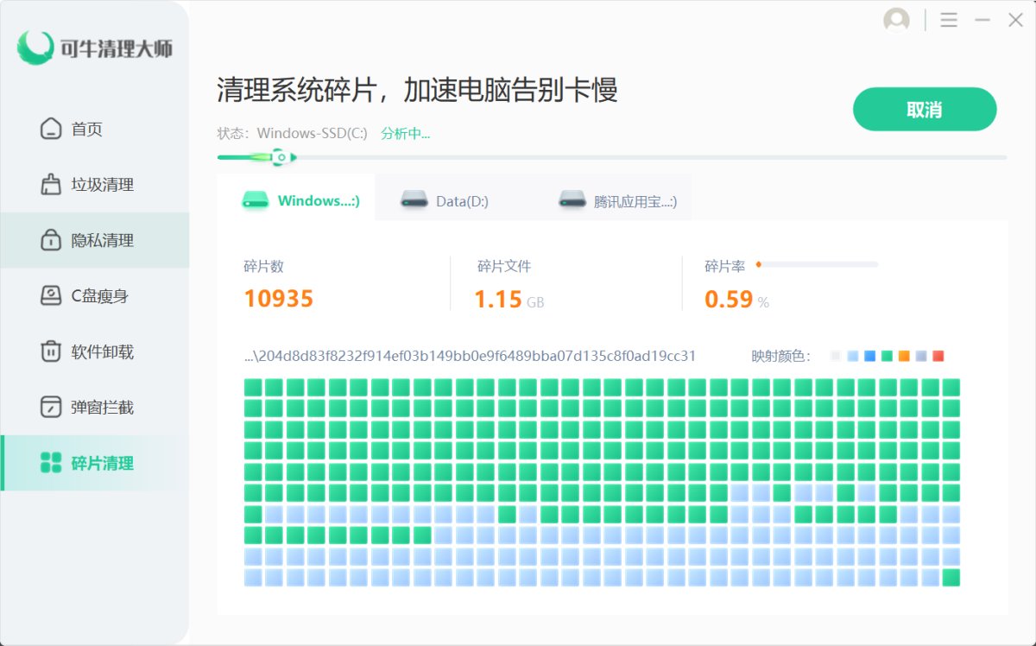
Task: Open the hamburger menu in title bar
Action: (949, 20)
